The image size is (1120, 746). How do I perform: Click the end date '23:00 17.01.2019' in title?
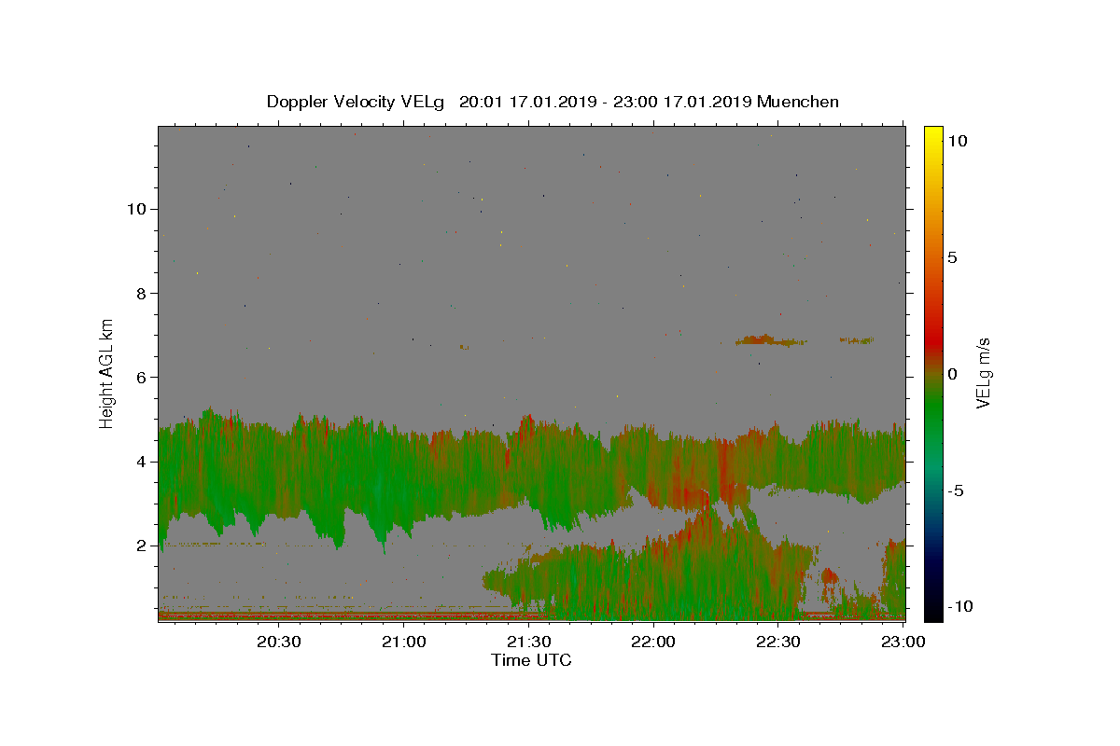(x=682, y=102)
